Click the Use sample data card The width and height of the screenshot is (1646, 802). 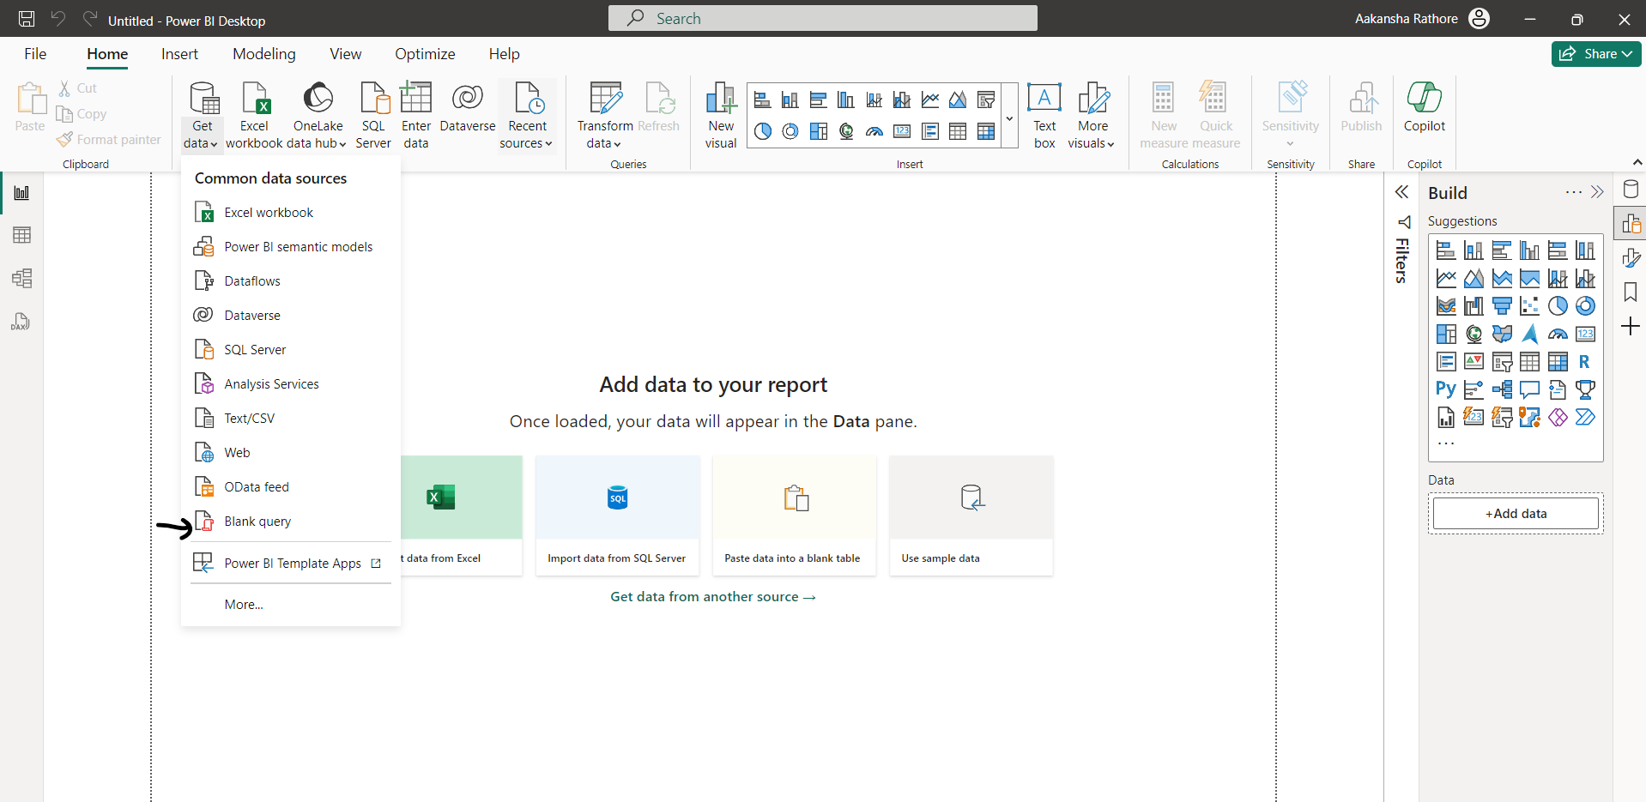click(971, 516)
